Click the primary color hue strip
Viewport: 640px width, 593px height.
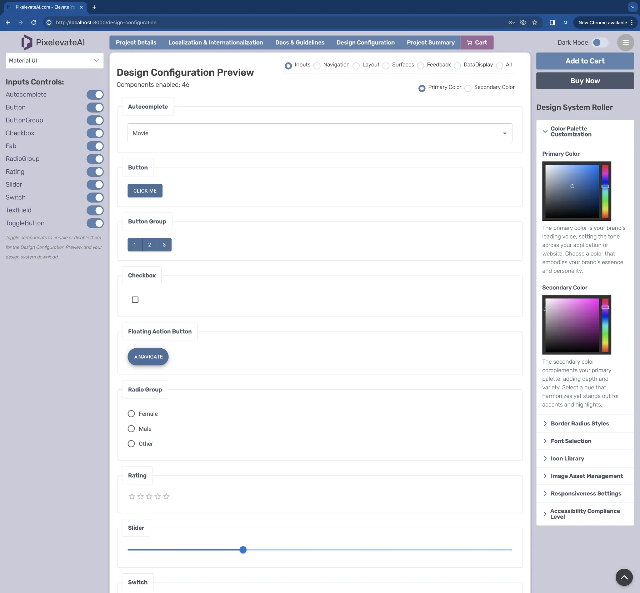pos(605,191)
